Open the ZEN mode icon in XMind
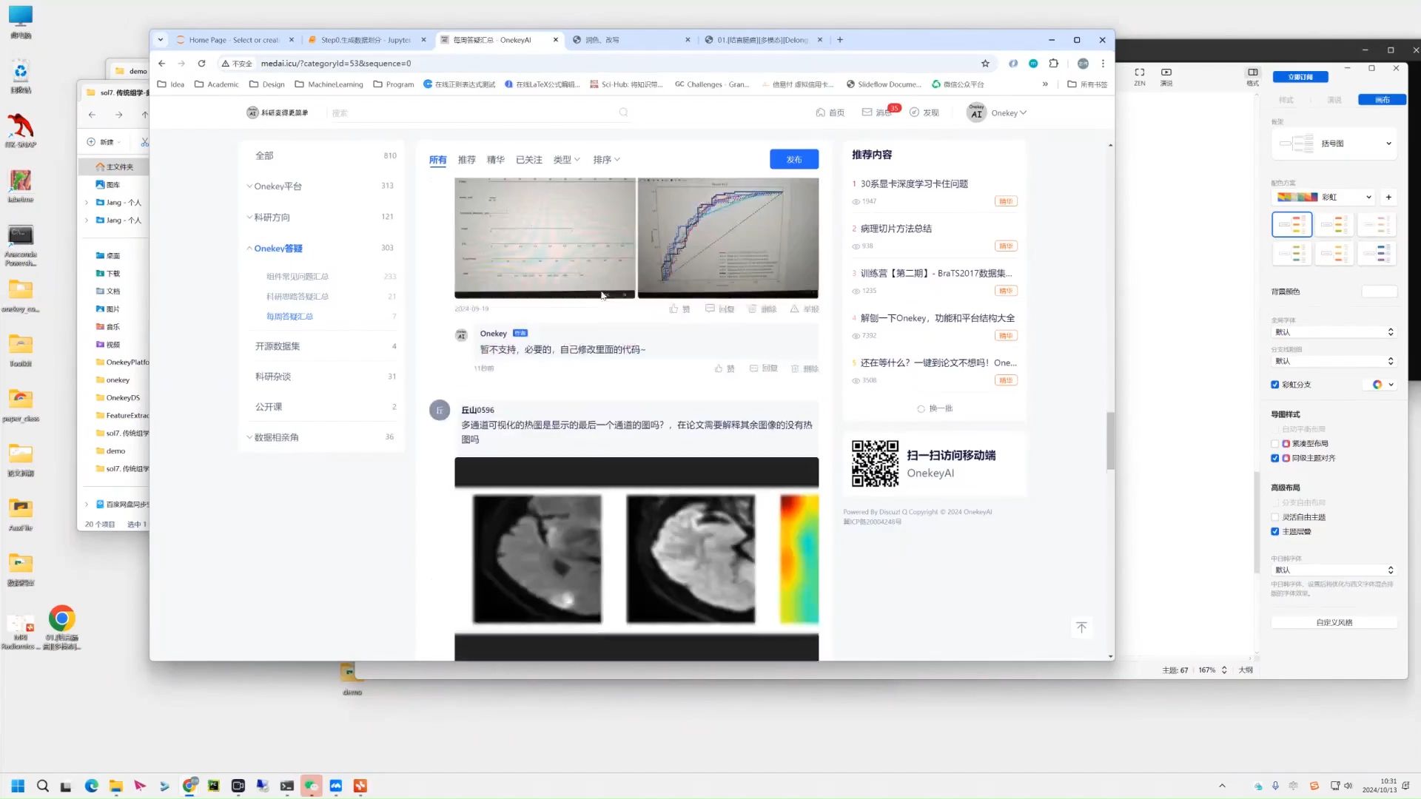Image resolution: width=1421 pixels, height=799 pixels. pos(1140,76)
